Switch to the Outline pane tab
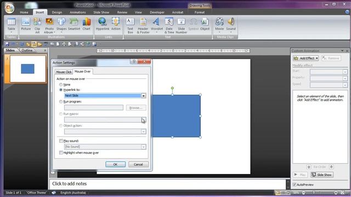 (27, 50)
